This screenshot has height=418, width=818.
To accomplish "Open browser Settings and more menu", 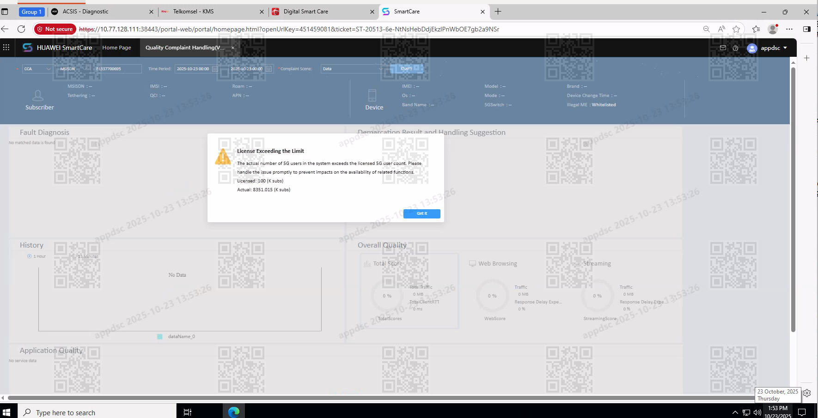I will tap(789, 29).
